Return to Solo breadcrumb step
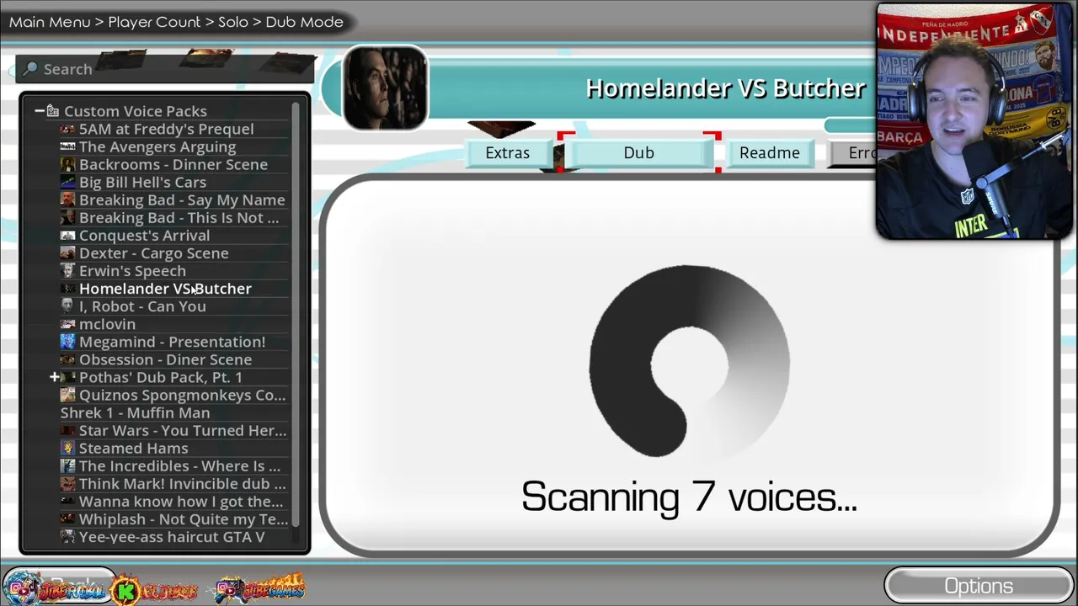This screenshot has height=606, width=1078. 233,22
